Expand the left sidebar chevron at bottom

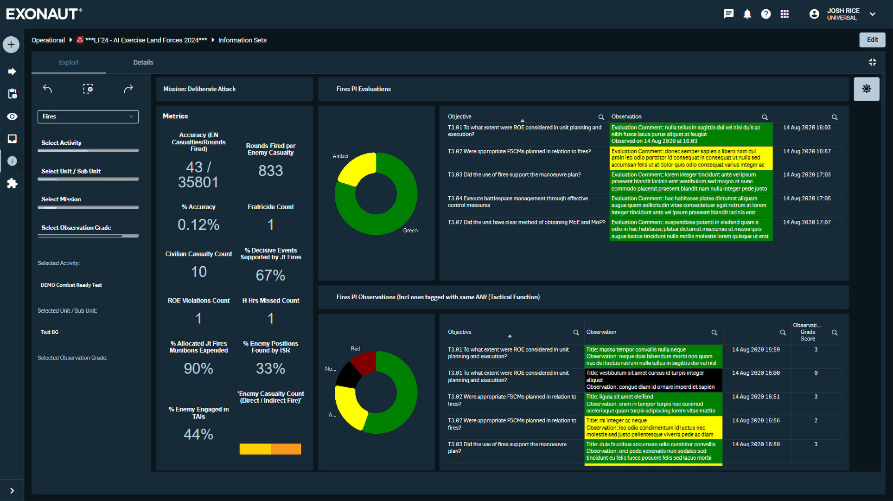point(12,490)
